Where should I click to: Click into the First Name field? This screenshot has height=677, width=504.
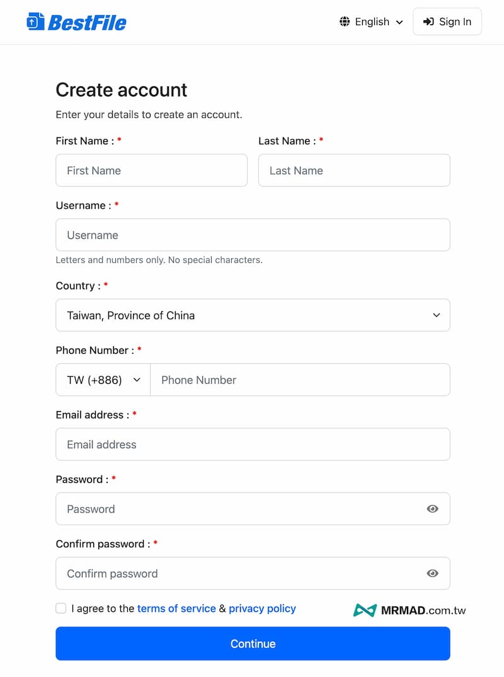(151, 170)
